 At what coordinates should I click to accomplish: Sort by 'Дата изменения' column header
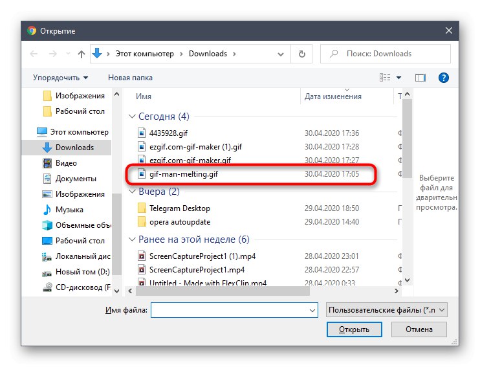333,96
